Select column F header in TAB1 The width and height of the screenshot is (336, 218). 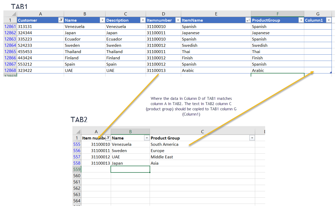point(277,14)
